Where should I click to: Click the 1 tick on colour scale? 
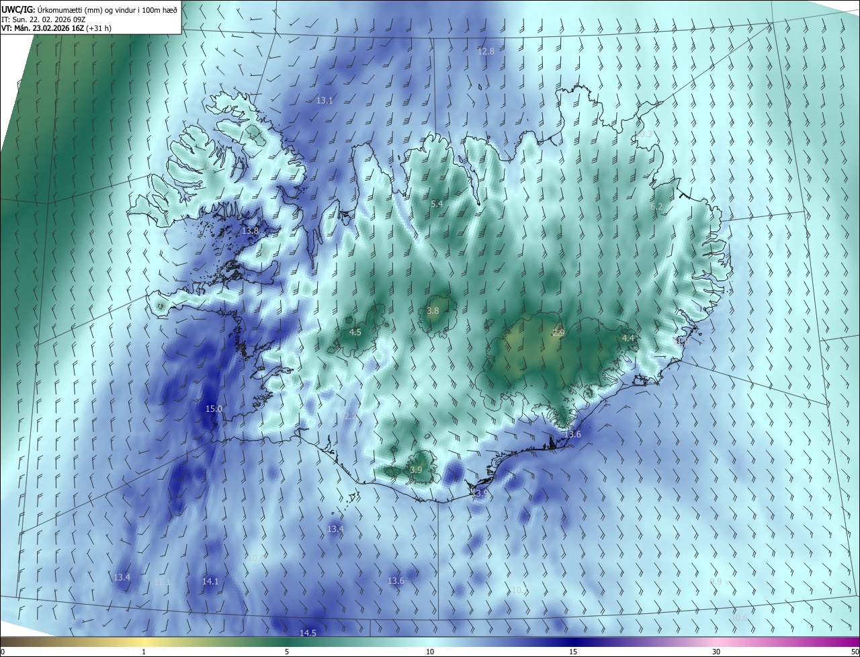tap(144, 652)
